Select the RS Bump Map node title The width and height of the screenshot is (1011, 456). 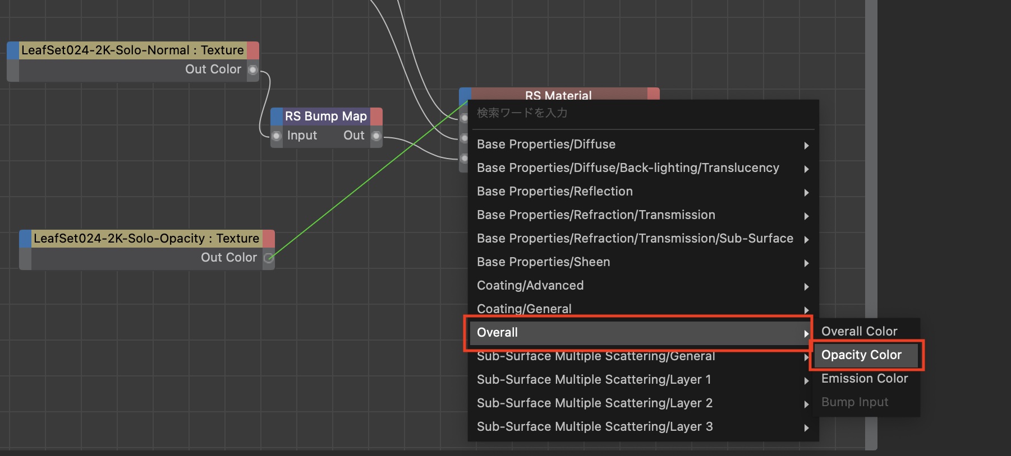[x=325, y=117]
